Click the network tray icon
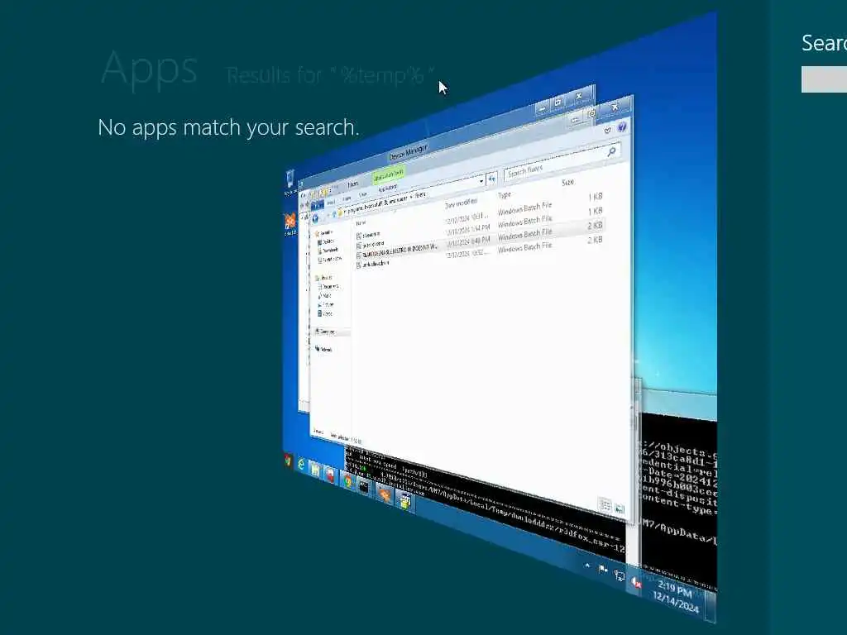 620,576
